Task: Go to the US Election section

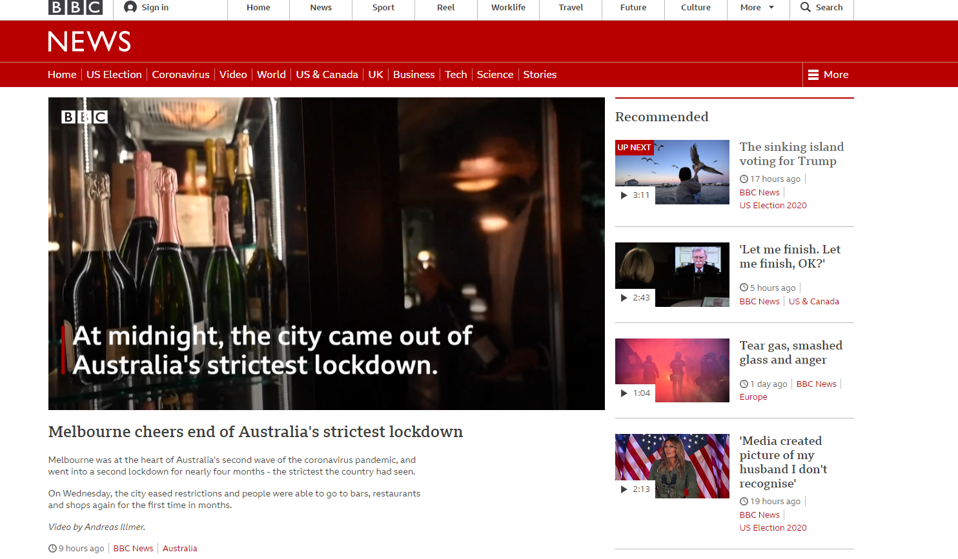Action: pos(114,75)
